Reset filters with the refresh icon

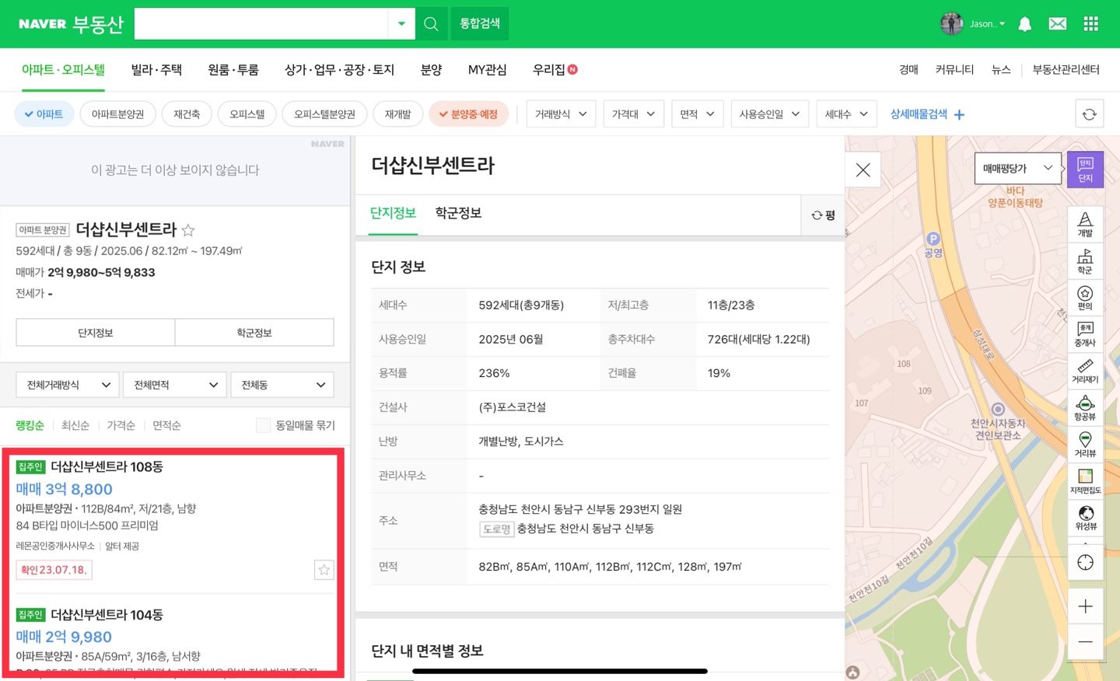point(1090,114)
